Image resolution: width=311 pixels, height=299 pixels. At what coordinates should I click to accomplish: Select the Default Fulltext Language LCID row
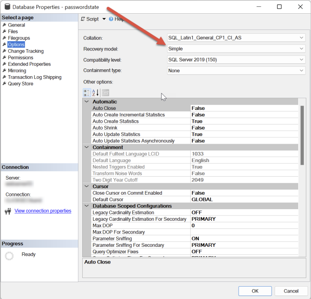pos(195,154)
